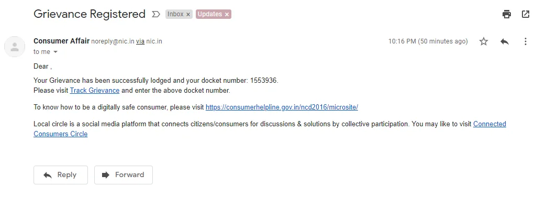This screenshot has width=535, height=197.
Task: Print this email using the printer icon
Action: [507, 14]
